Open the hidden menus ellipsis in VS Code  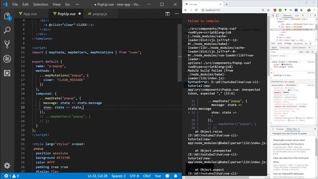pyautogui.click(x=78, y=4)
